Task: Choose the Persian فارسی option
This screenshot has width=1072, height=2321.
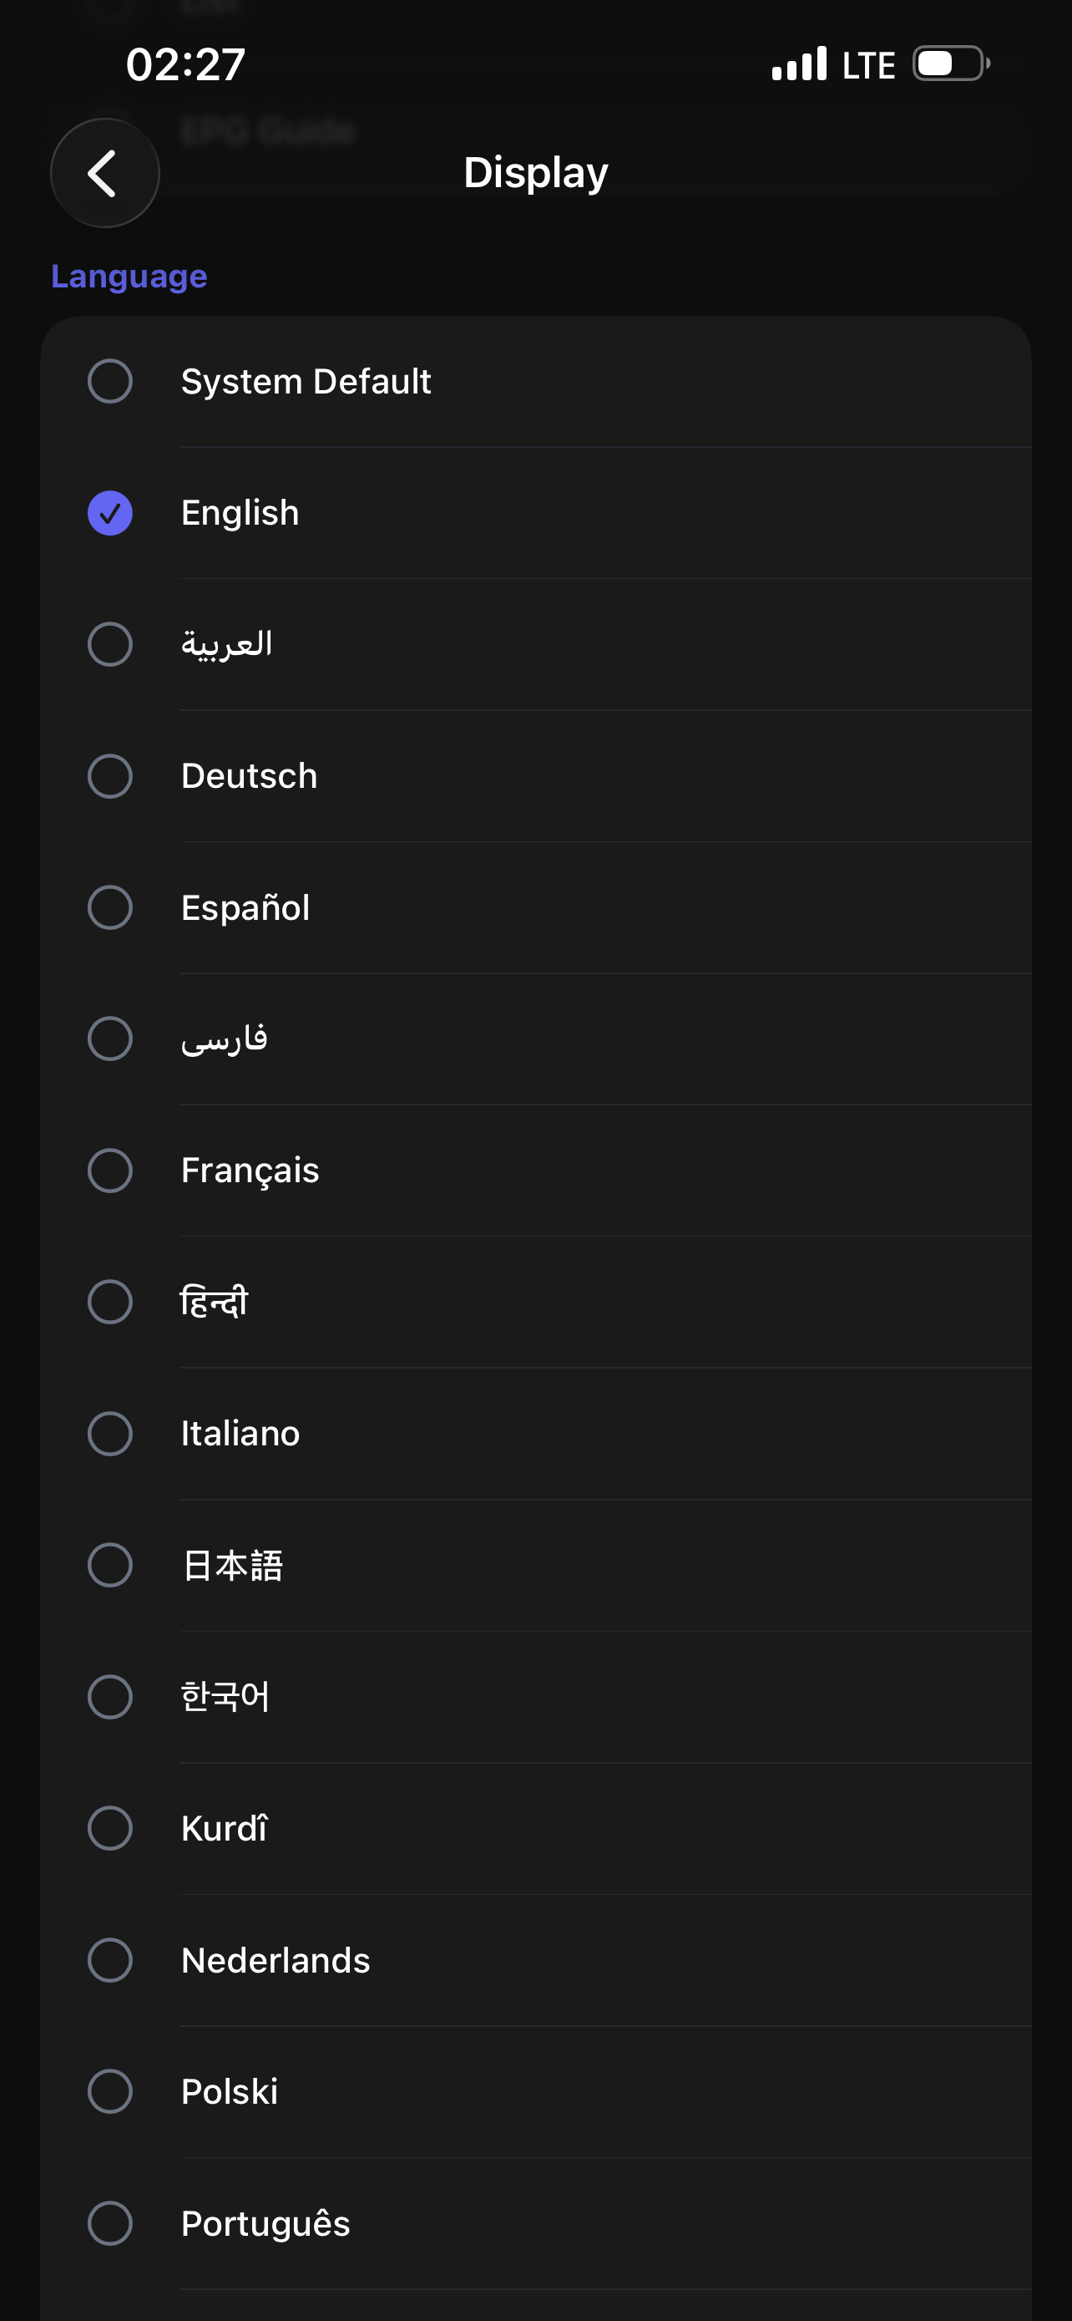Action: click(x=535, y=1039)
